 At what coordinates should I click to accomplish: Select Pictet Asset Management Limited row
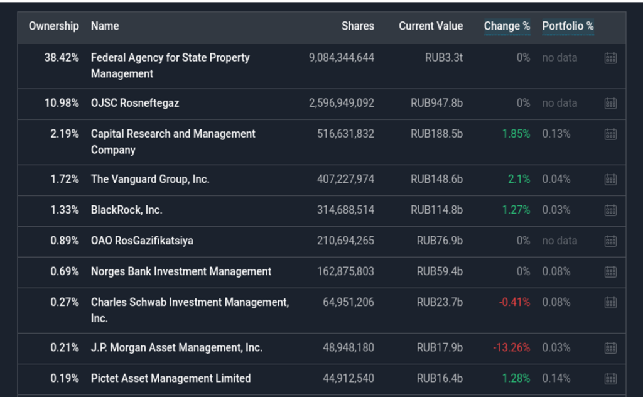pyautogui.click(x=171, y=378)
